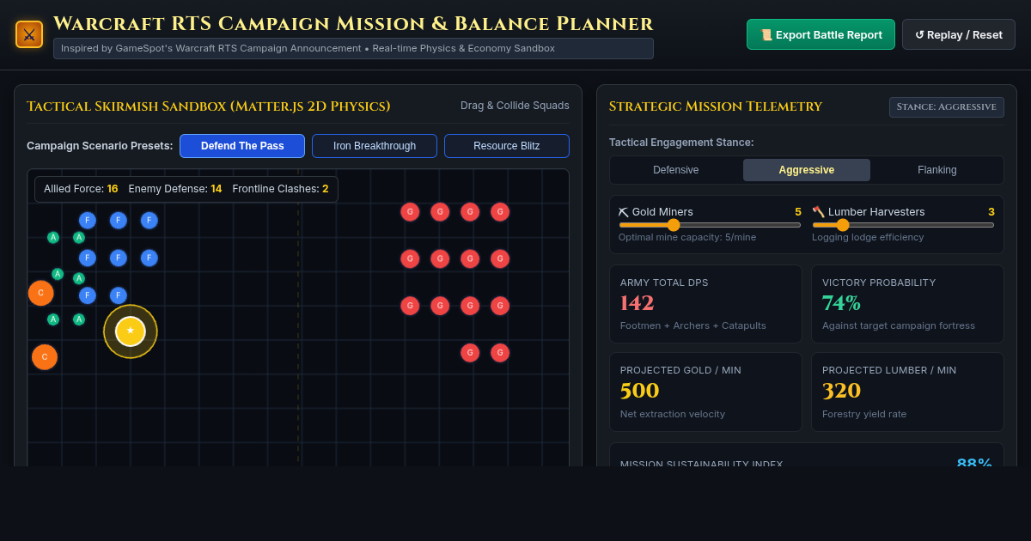Screen dimensions: 1031x541
Task: Click the Enemy Defense: 14 counter
Action: [175, 189]
